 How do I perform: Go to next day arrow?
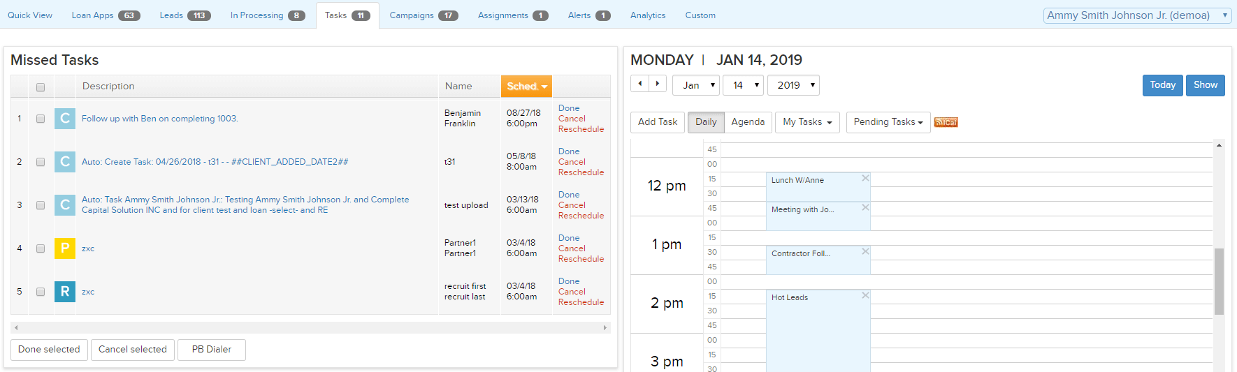point(658,84)
